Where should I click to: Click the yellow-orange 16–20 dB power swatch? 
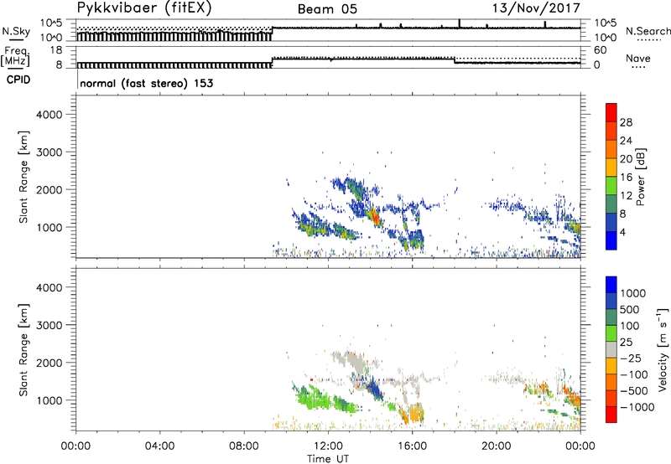(611, 168)
